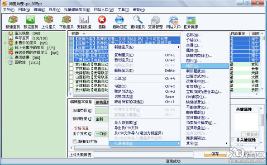The height and width of the screenshot is (165, 267).
Task: Launch 启动旺旺 from the toolbar
Action: click(x=120, y=22)
